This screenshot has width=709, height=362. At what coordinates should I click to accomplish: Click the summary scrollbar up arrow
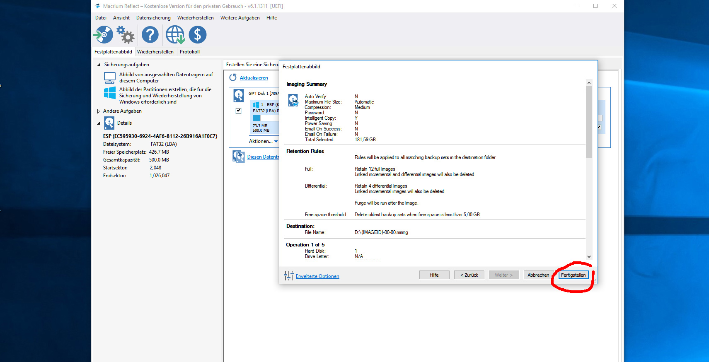point(589,83)
